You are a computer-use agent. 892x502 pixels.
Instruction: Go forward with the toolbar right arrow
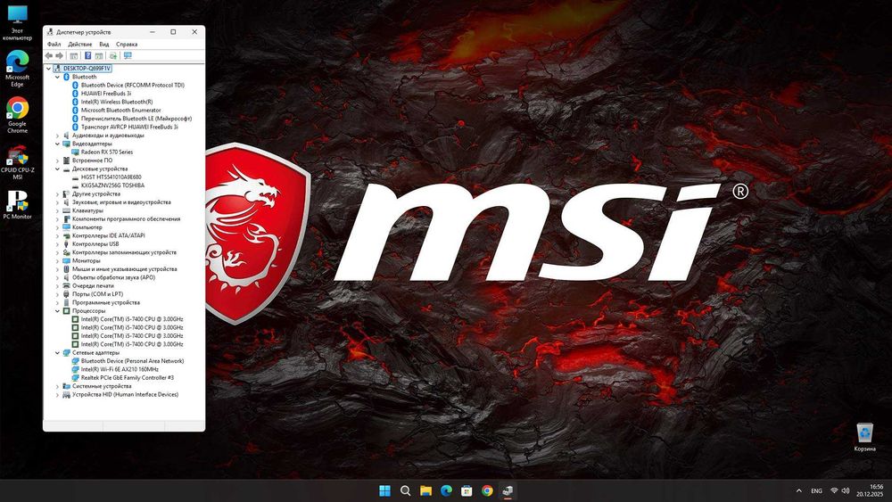coord(59,55)
